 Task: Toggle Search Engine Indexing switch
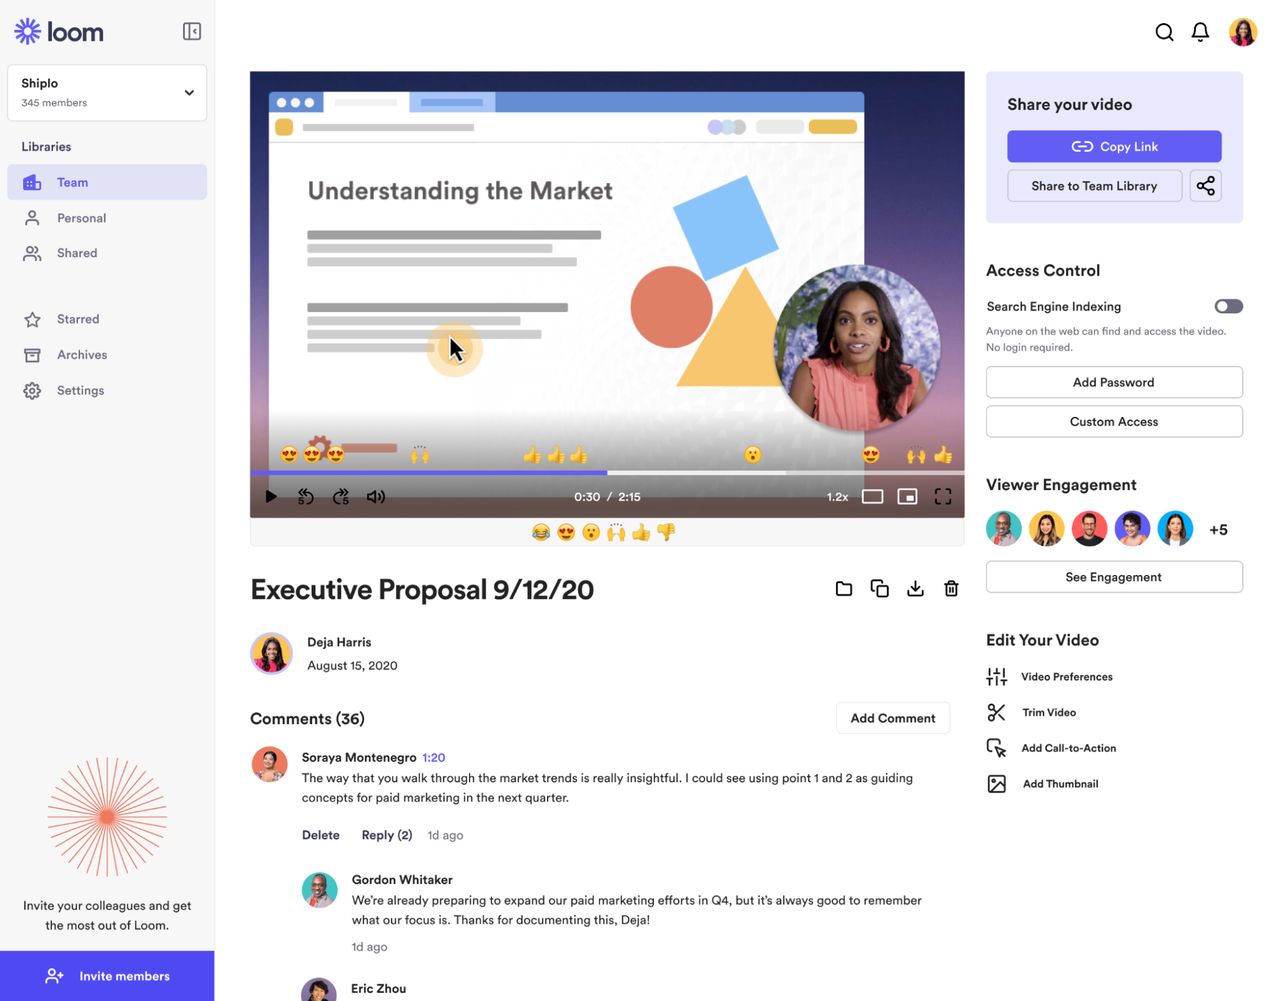tap(1228, 305)
